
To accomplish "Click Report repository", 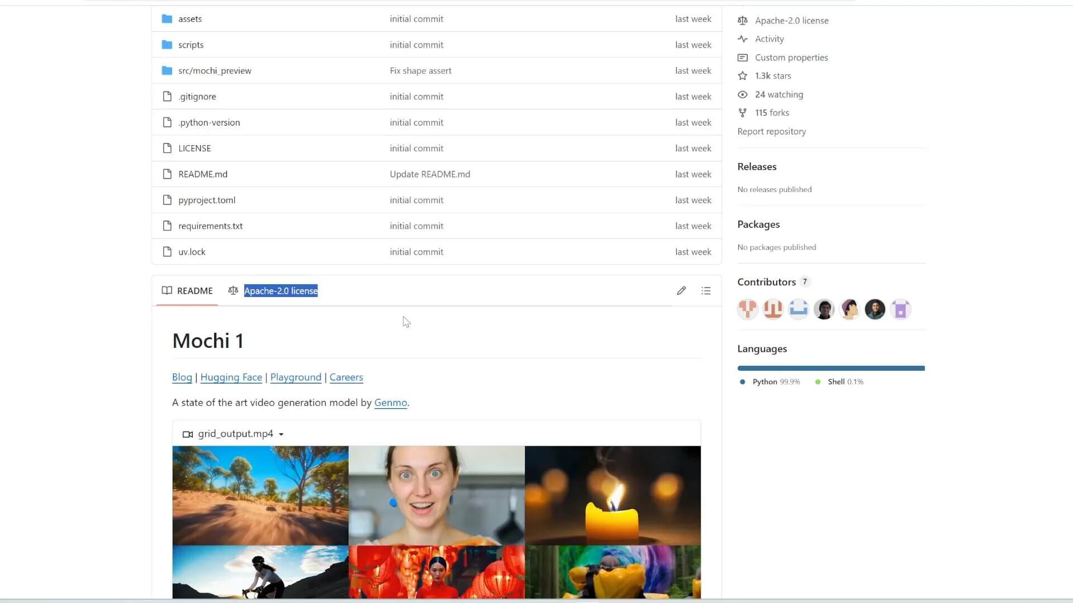I will pos(771,131).
